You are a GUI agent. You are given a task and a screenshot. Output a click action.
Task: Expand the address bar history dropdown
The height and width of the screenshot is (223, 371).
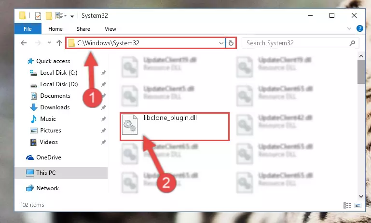click(x=221, y=43)
